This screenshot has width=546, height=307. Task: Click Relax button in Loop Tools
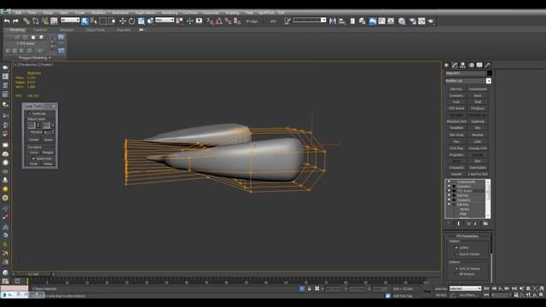(x=48, y=164)
